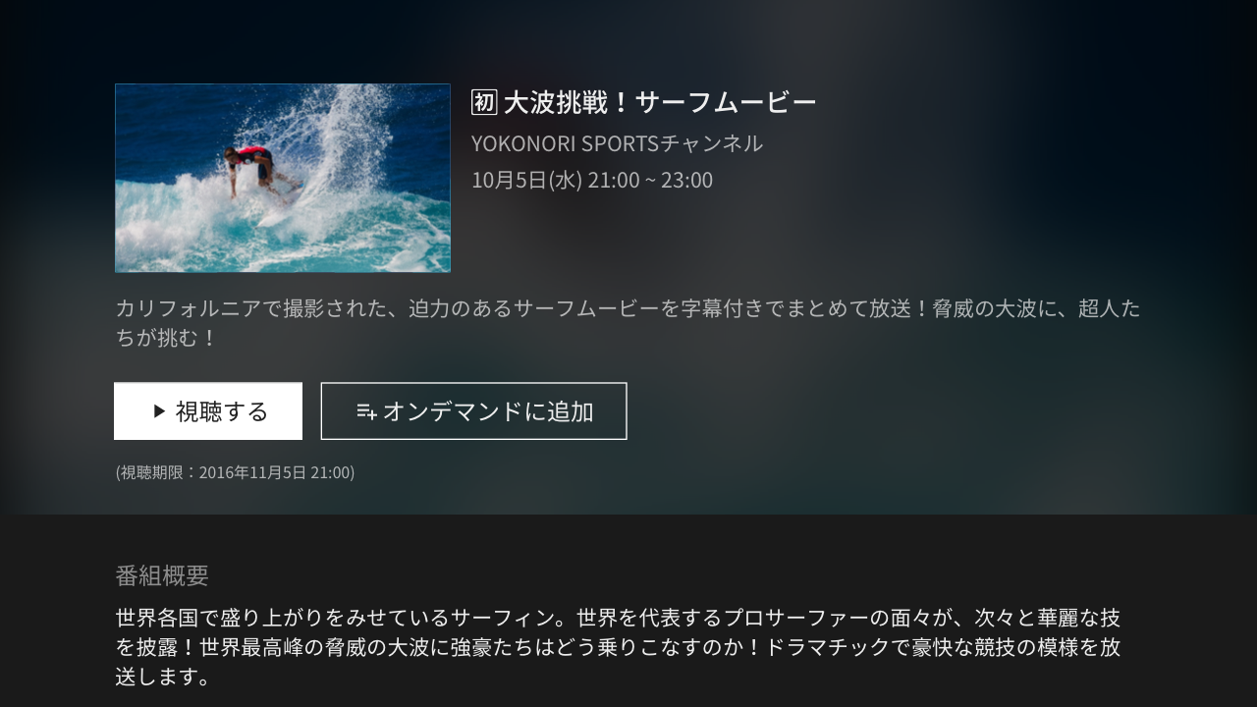Click the play triangle icon in 視聴する
The image size is (1257, 707).
[159, 411]
